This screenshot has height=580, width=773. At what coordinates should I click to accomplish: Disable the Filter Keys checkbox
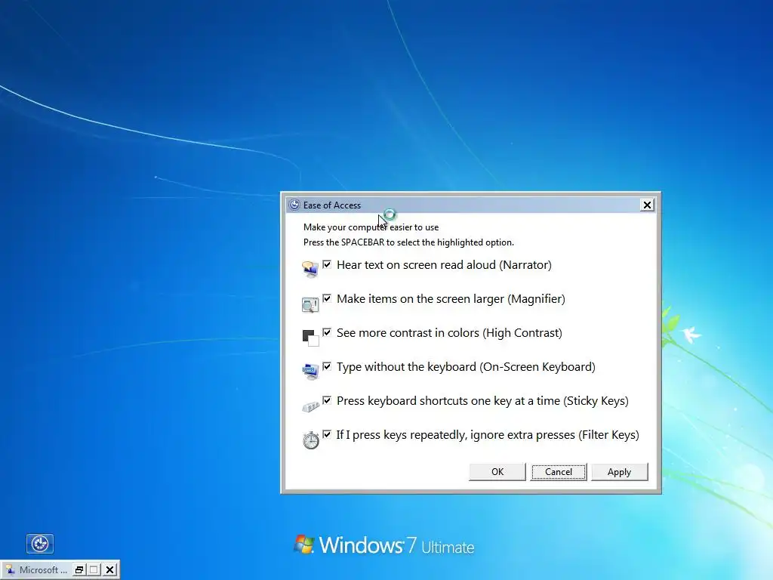point(327,434)
